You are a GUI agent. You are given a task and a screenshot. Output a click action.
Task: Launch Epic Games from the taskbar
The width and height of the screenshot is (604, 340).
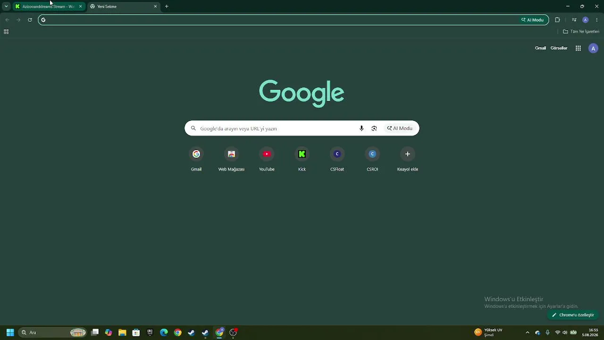click(150, 332)
